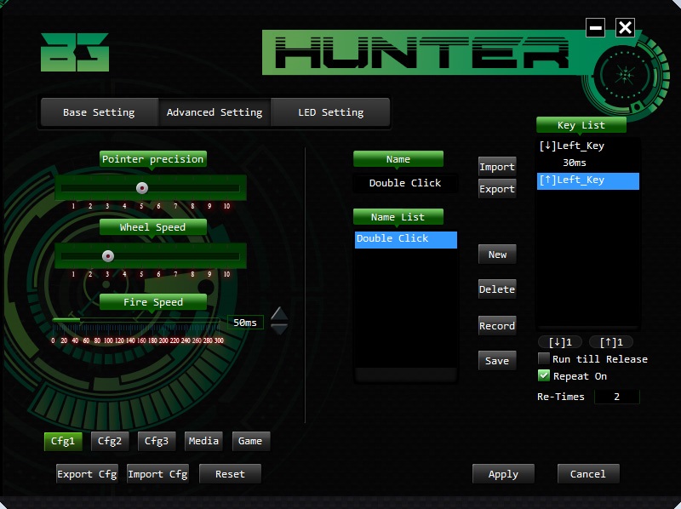Click the Import Cfg button
This screenshot has height=509, width=681.
click(x=157, y=474)
